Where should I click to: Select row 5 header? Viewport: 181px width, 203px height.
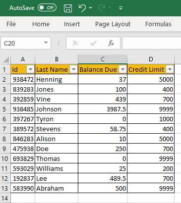5,109
